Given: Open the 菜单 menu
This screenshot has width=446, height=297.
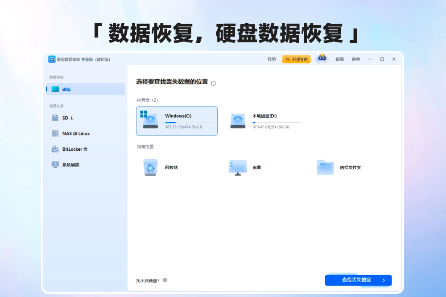Looking at the screenshot, I should (x=355, y=59).
